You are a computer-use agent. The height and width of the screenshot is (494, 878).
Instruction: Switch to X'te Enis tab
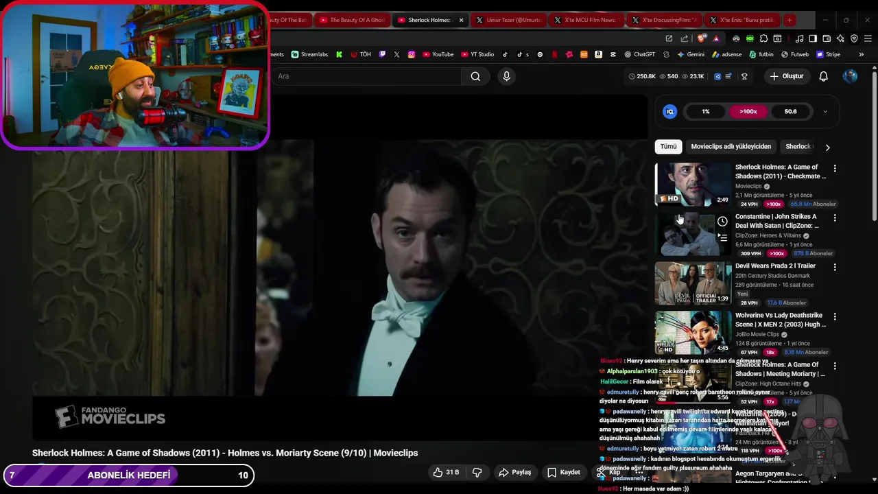pyautogui.click(x=743, y=20)
